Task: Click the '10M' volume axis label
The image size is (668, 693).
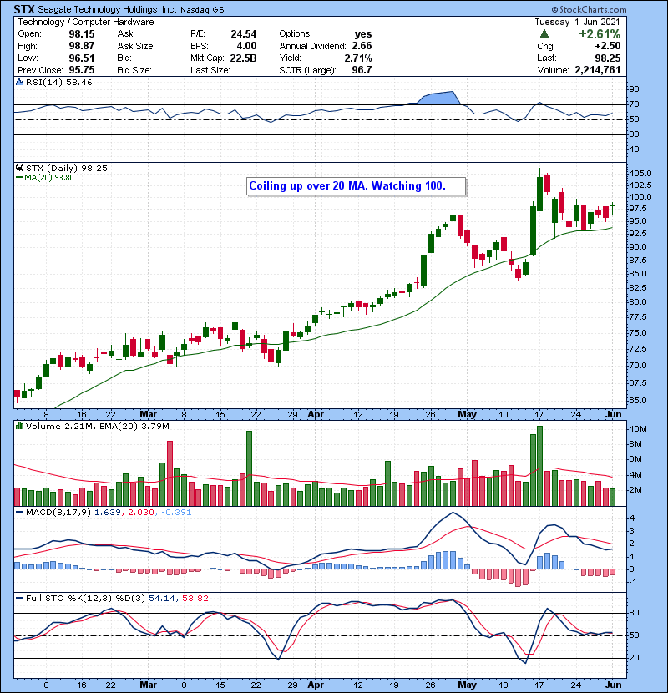Action: coord(639,429)
